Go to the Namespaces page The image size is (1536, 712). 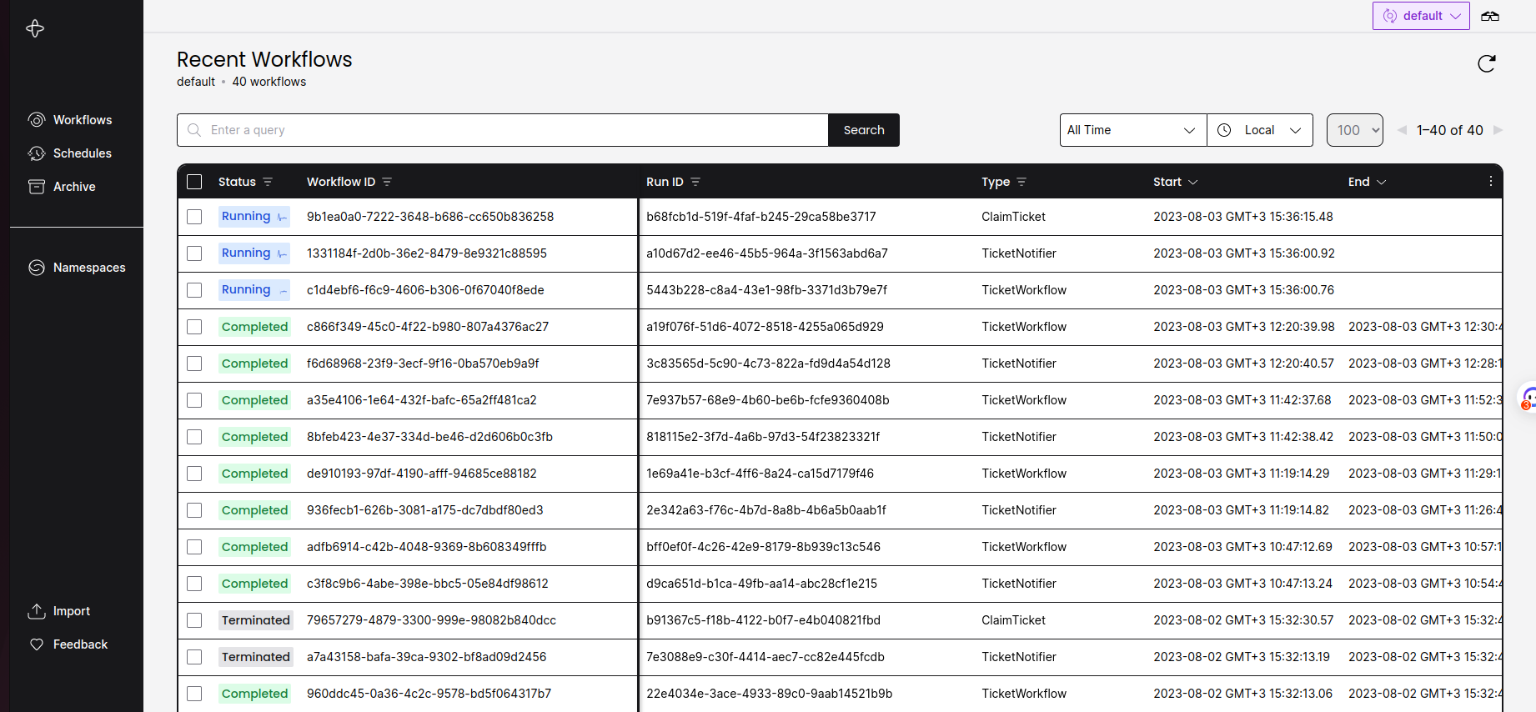[78, 268]
